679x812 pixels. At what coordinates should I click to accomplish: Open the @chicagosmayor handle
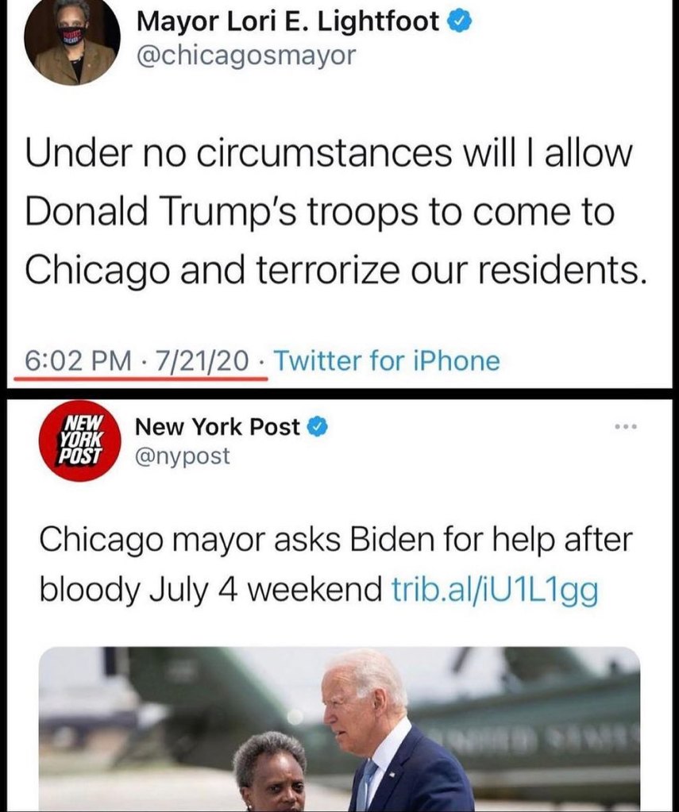pyautogui.click(x=246, y=55)
